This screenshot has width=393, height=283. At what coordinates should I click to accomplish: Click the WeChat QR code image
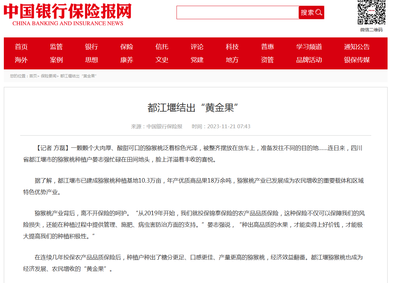[x=371, y=12]
